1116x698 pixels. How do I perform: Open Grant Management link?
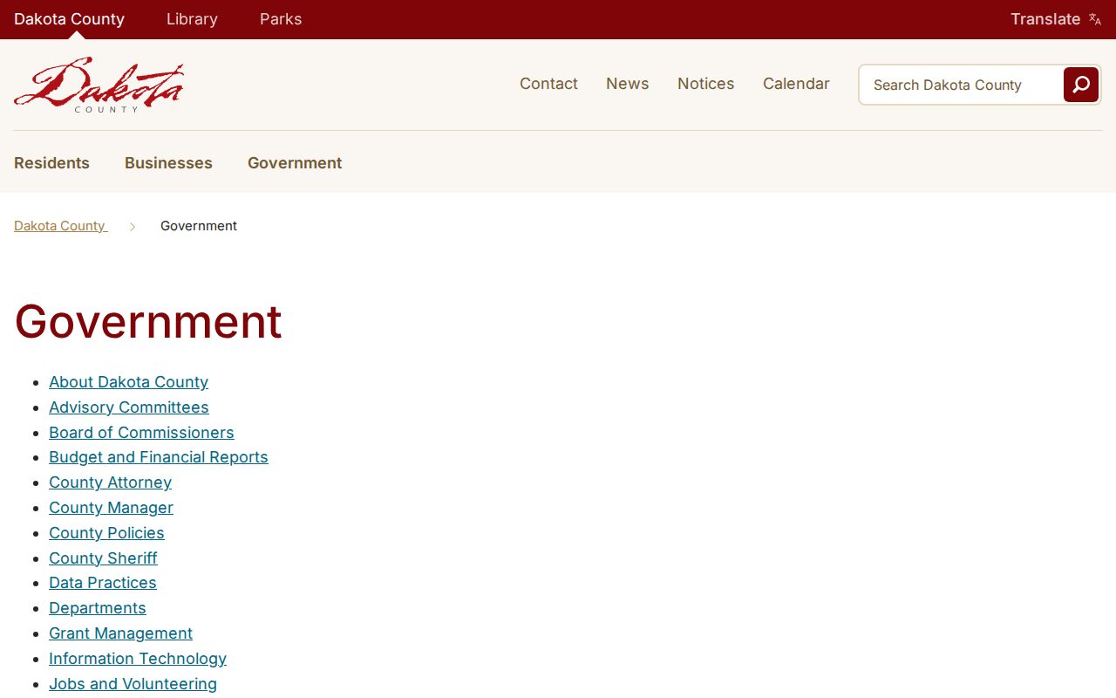(x=120, y=633)
